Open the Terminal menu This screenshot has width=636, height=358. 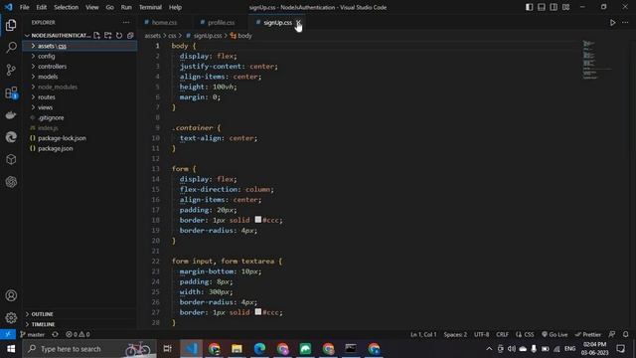(150, 7)
